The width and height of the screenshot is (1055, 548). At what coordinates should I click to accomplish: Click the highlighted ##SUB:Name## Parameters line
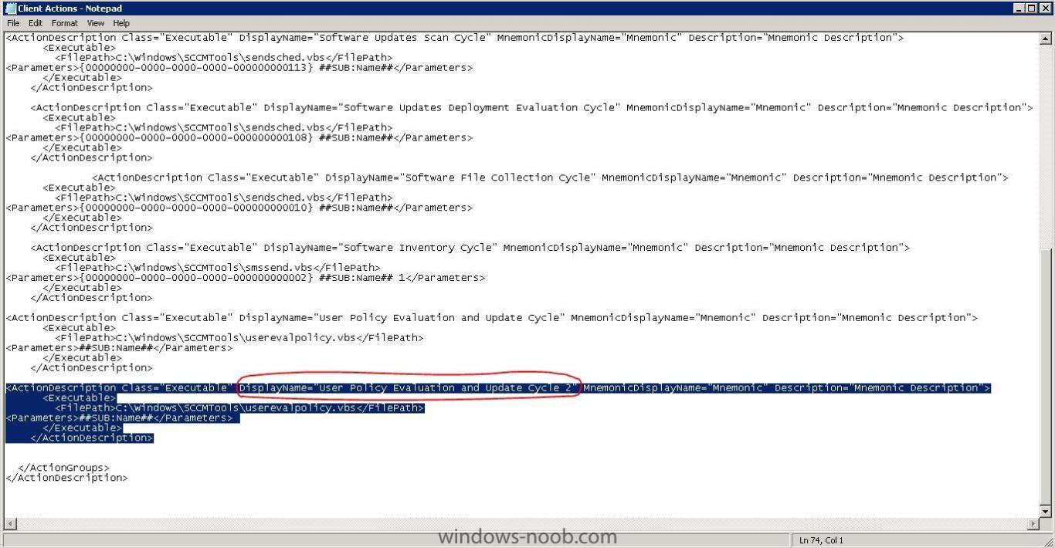[x=119, y=418]
